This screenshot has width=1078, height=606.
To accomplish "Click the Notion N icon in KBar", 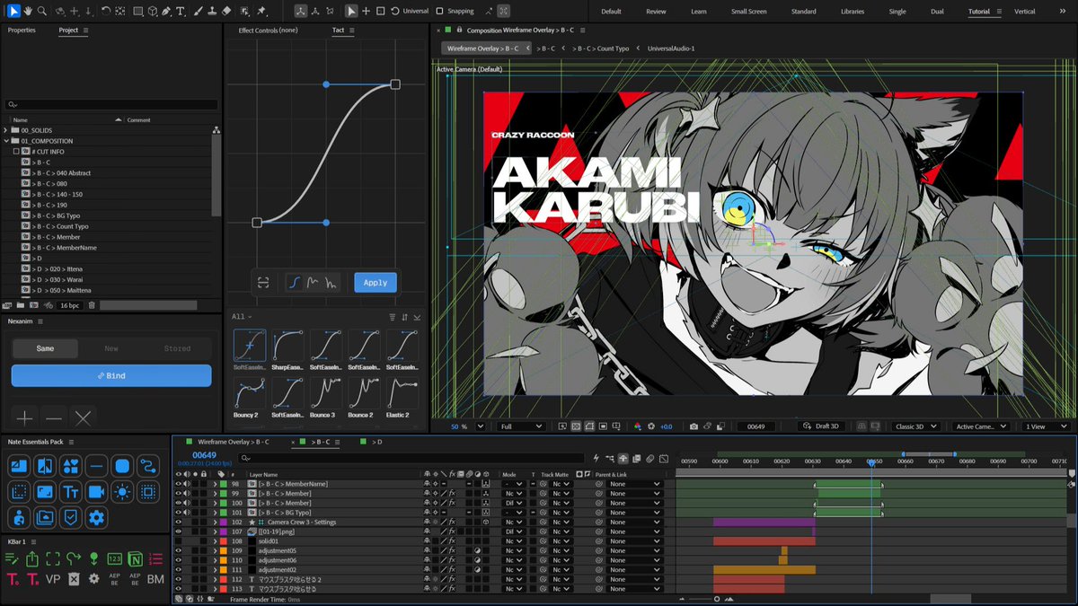I will 136,558.
